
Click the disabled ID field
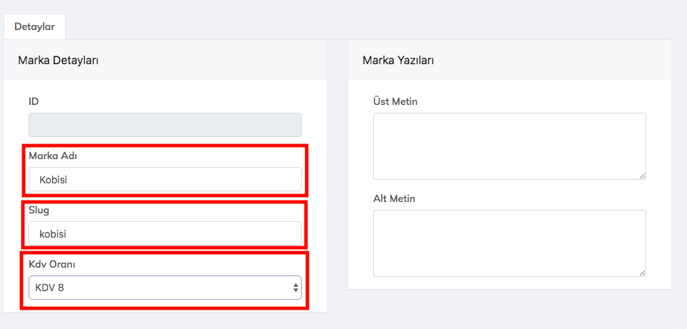pos(164,125)
